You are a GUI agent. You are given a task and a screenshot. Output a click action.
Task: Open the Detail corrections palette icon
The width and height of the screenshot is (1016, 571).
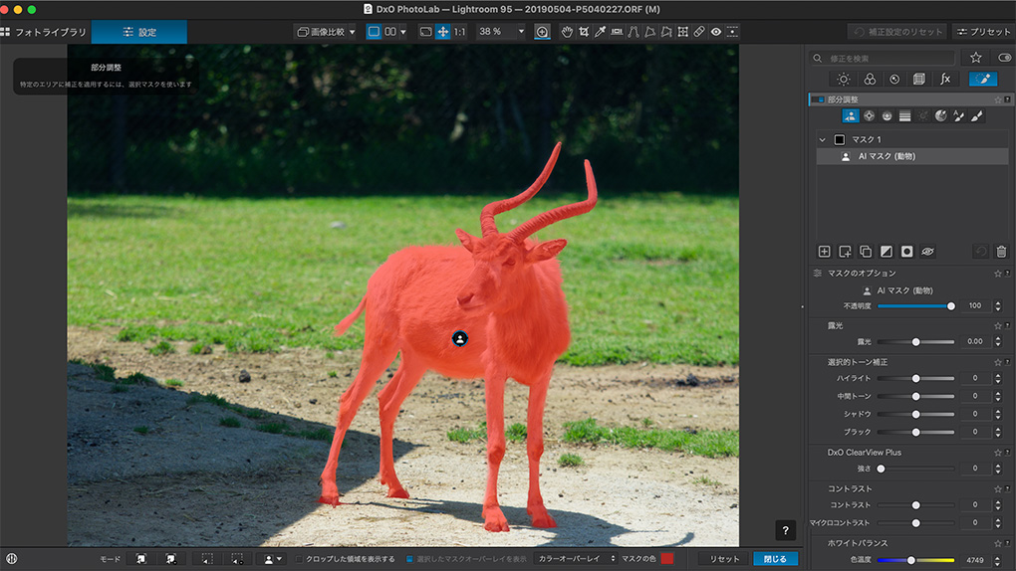tap(894, 79)
